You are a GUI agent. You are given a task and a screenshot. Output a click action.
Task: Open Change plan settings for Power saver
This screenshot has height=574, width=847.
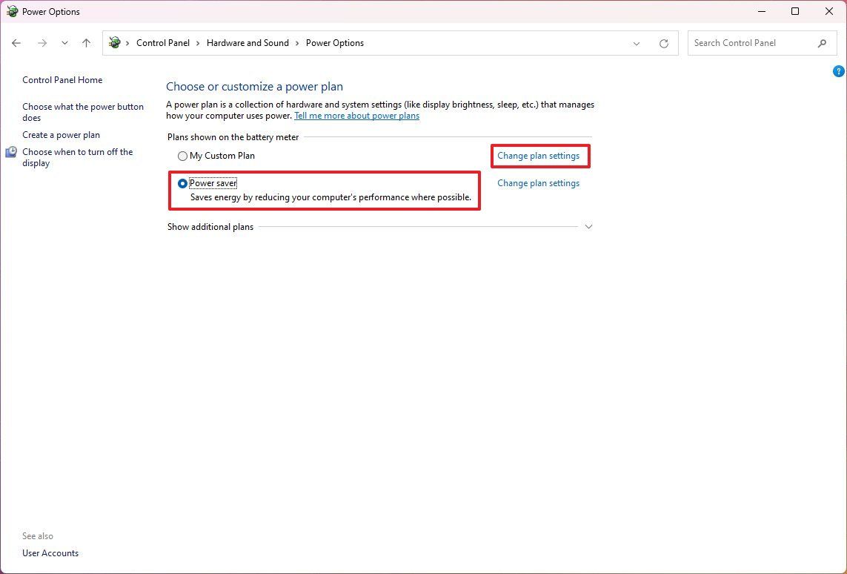click(539, 183)
